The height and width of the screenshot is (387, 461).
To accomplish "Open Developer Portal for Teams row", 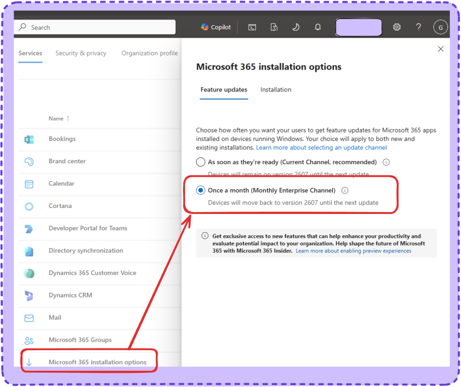I will coord(100,228).
